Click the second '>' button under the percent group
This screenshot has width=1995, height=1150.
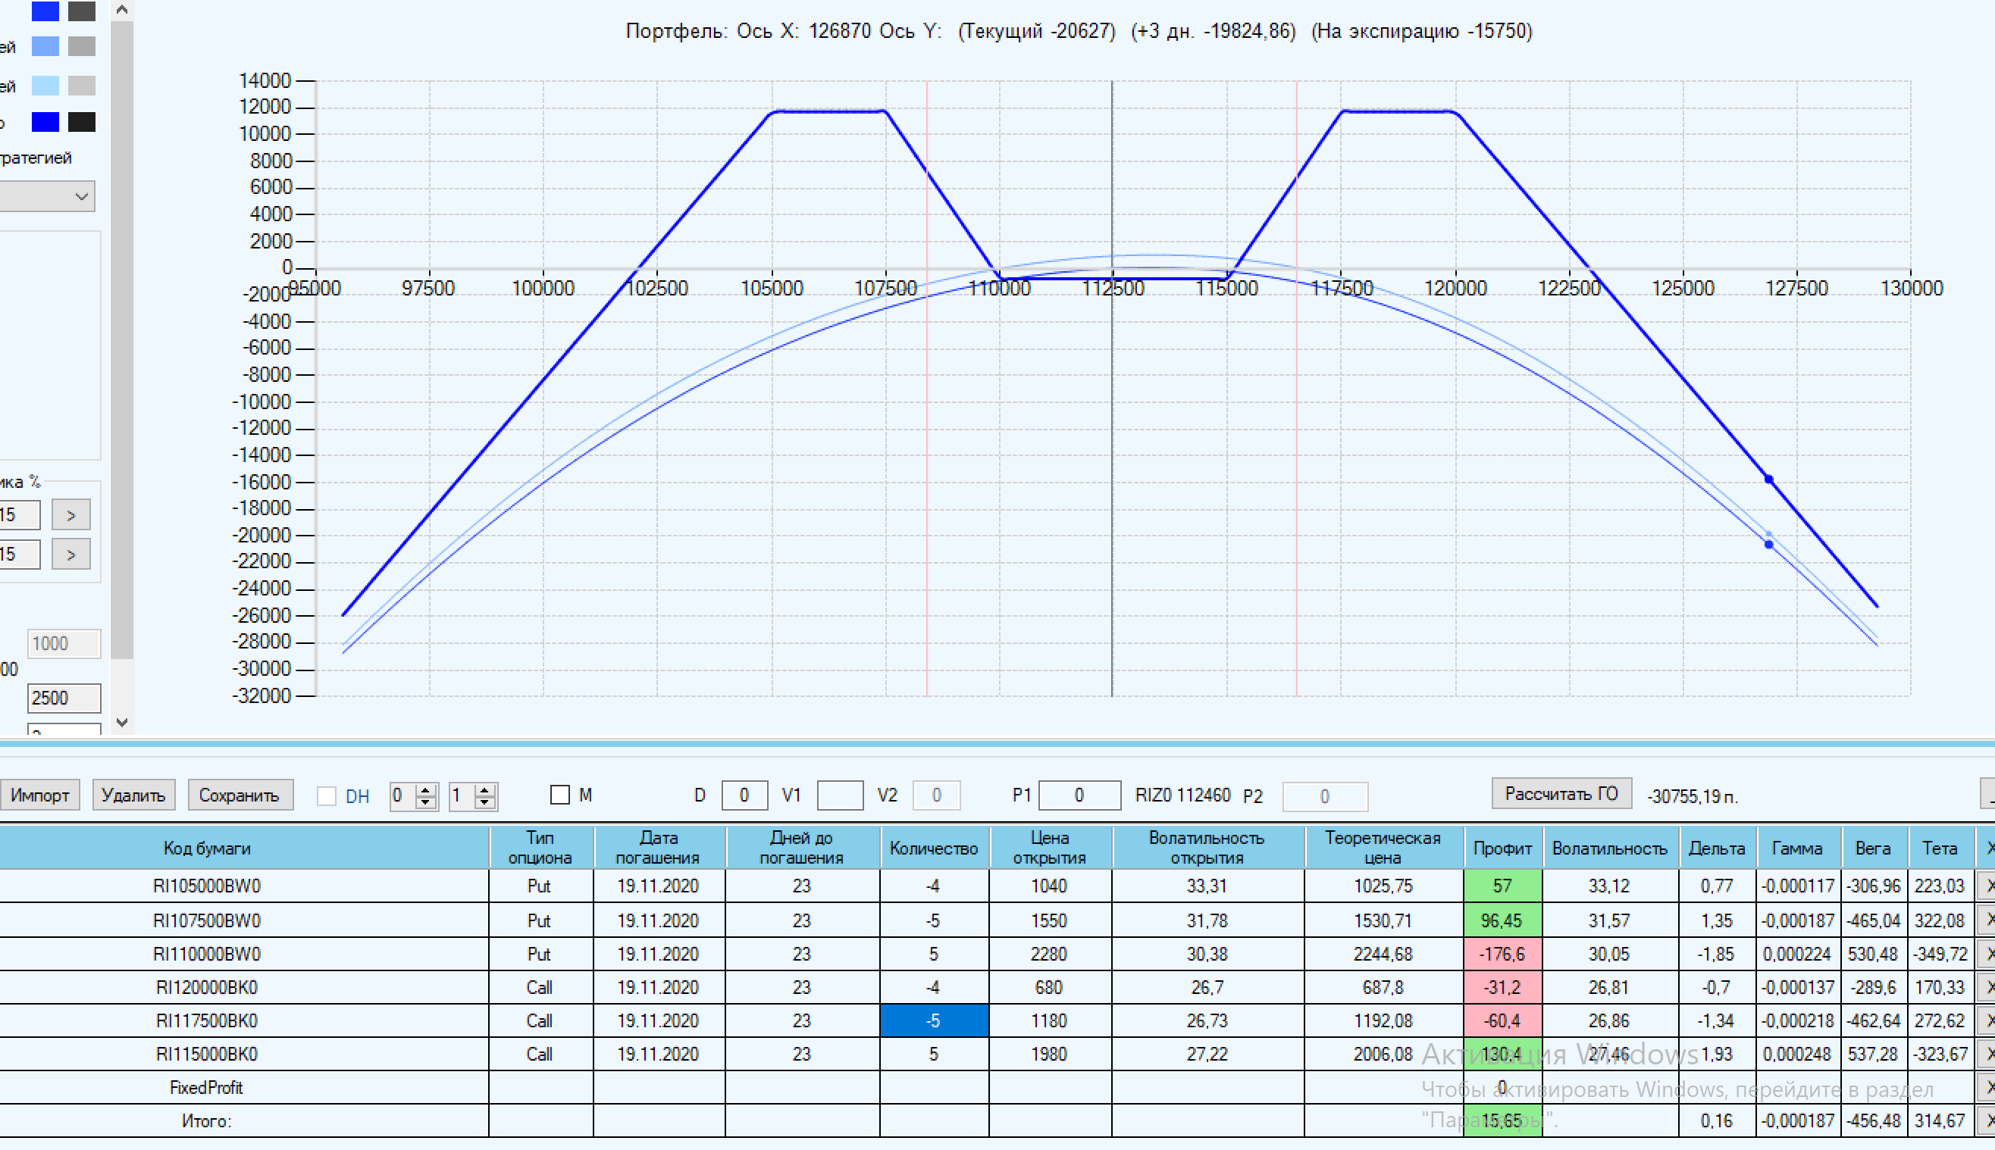coord(71,555)
